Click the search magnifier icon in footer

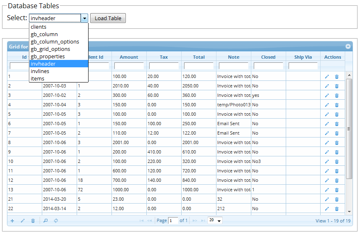[46, 221]
